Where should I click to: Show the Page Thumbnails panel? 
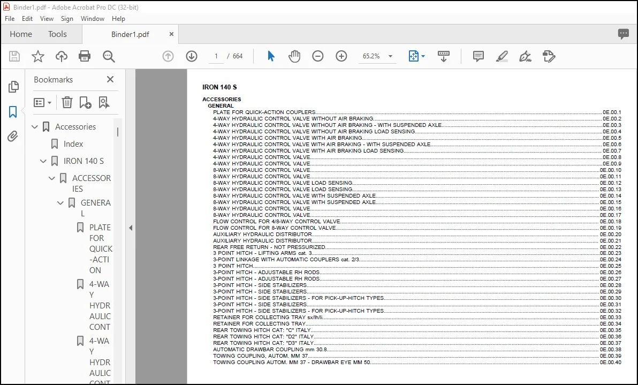[13, 87]
